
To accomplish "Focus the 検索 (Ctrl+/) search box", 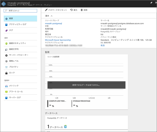I will coord(20,11).
